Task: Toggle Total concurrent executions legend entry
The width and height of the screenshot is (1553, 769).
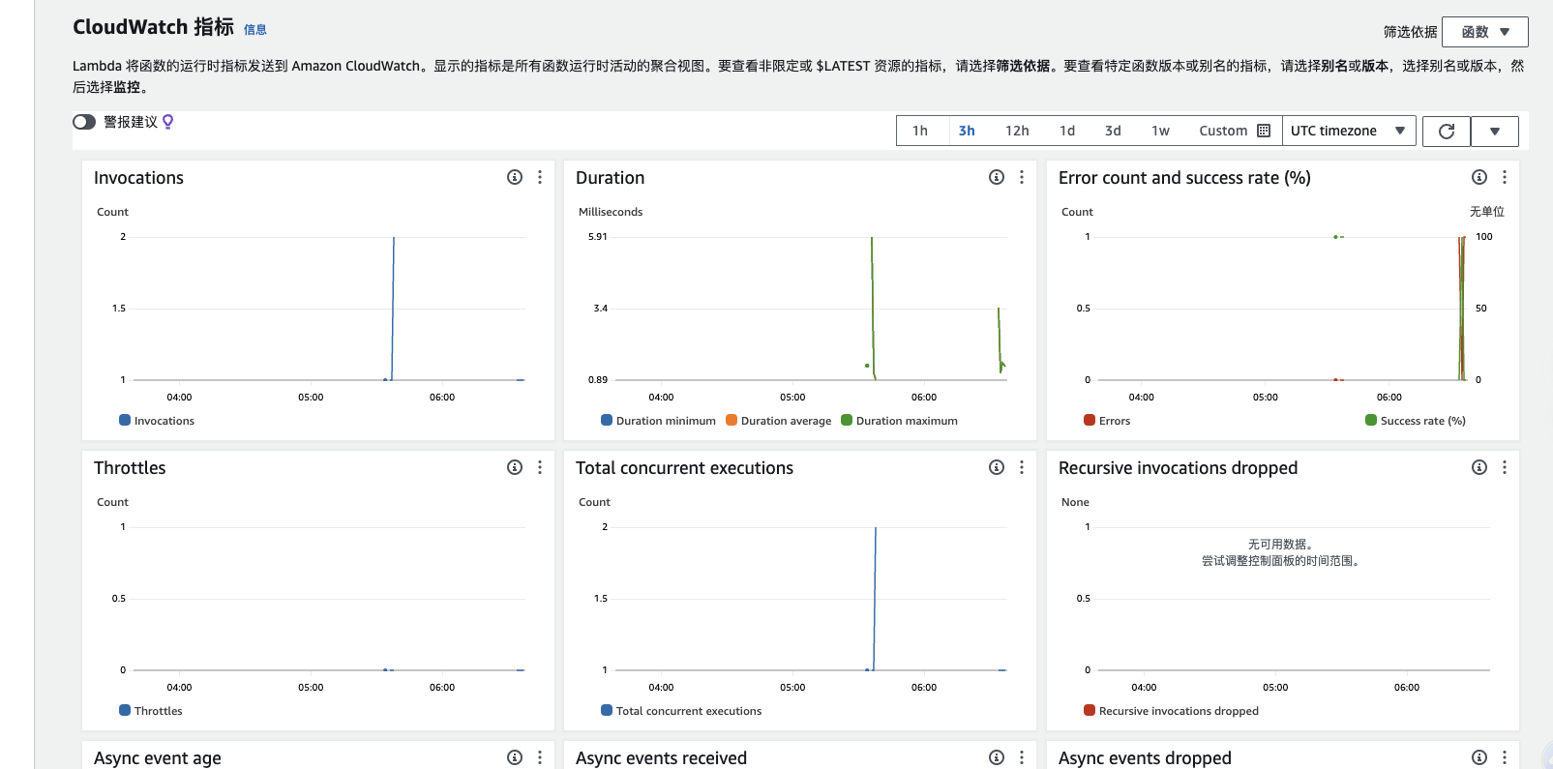Action: 681,711
